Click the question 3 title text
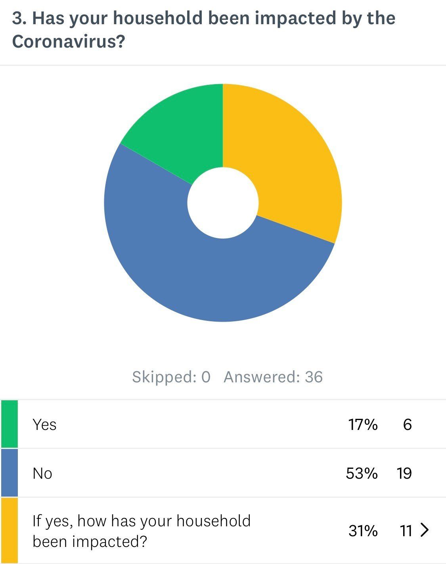Viewport: 446px width, 564px height. pos(203,30)
